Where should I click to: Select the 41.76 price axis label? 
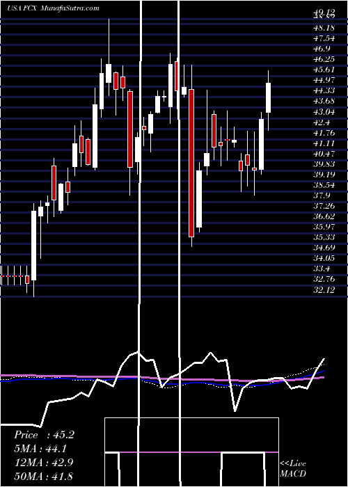(x=324, y=133)
